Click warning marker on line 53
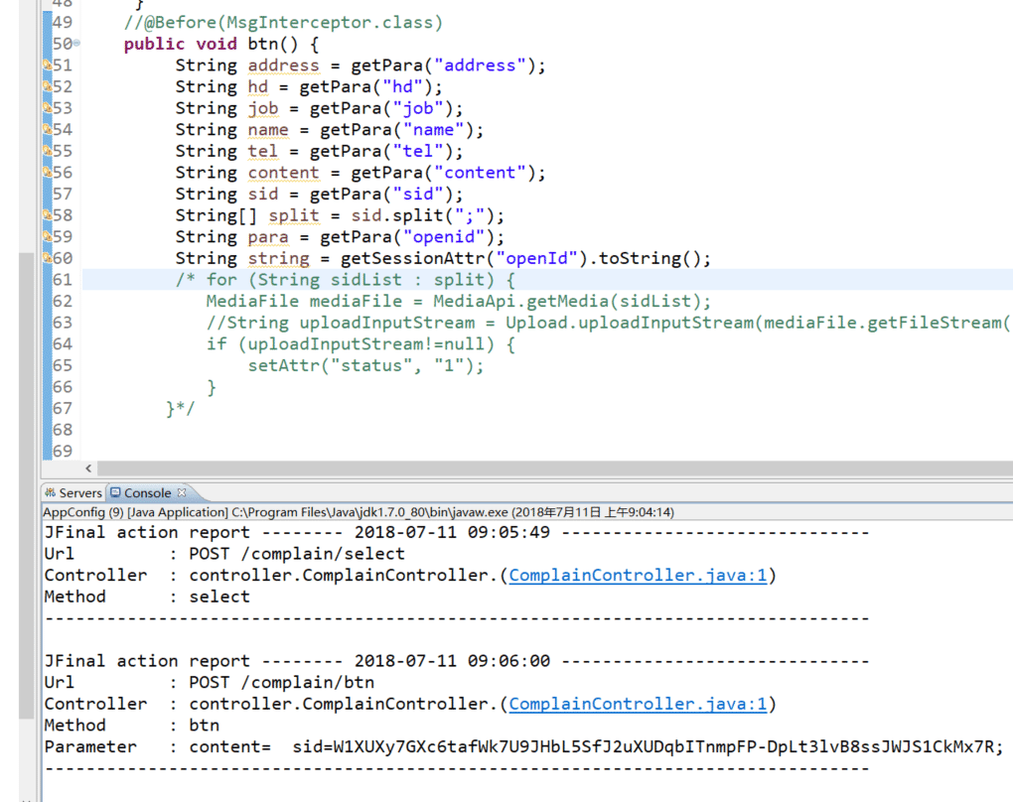 pos(47,107)
